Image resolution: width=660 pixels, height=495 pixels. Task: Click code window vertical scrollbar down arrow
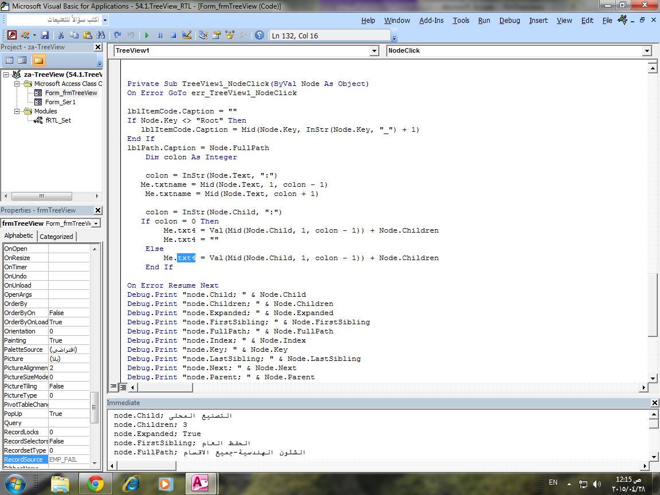[x=653, y=378]
